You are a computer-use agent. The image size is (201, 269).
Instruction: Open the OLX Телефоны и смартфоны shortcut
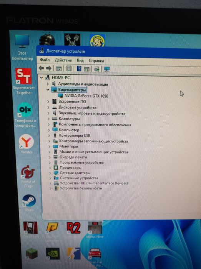tap(25, 115)
